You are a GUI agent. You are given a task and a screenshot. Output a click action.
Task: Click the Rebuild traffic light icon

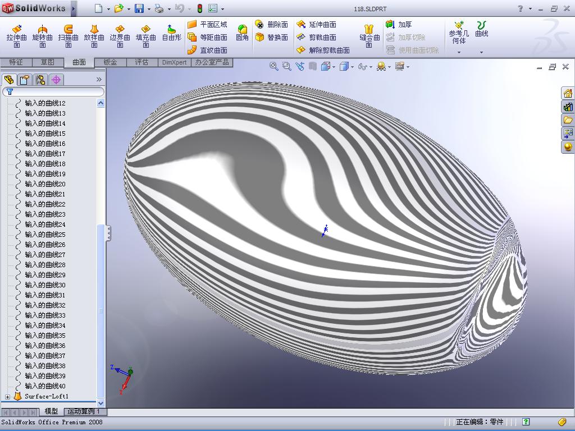pos(200,8)
